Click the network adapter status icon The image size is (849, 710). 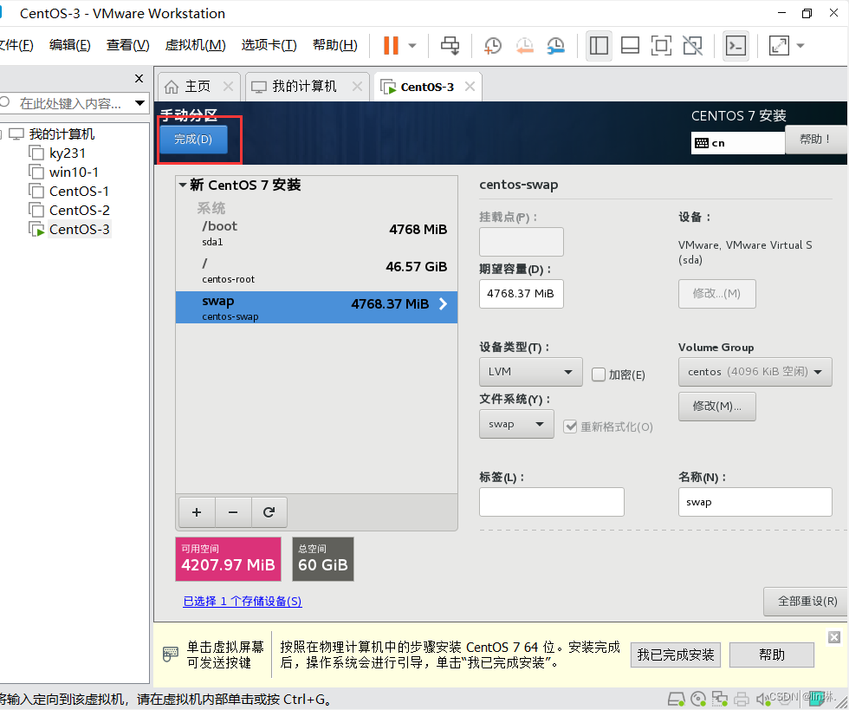pyautogui.click(x=720, y=699)
